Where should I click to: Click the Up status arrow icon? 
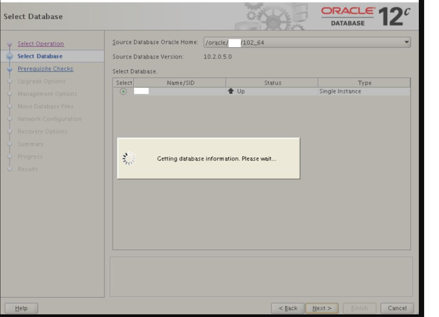click(x=231, y=91)
